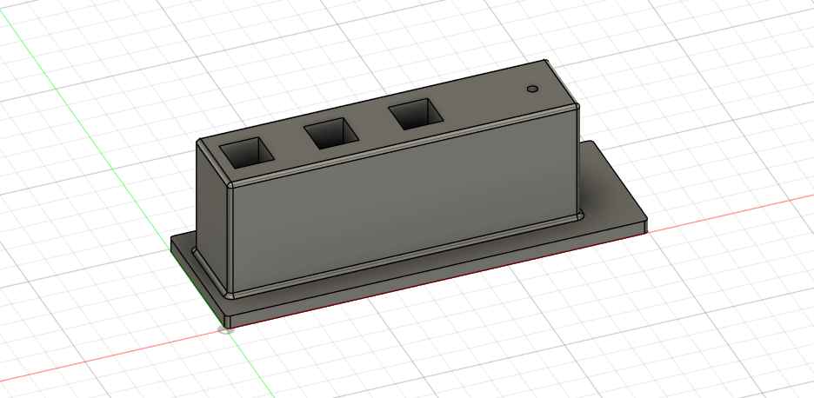Select the middle square hole on top
The width and height of the screenshot is (814, 398).
click(331, 133)
